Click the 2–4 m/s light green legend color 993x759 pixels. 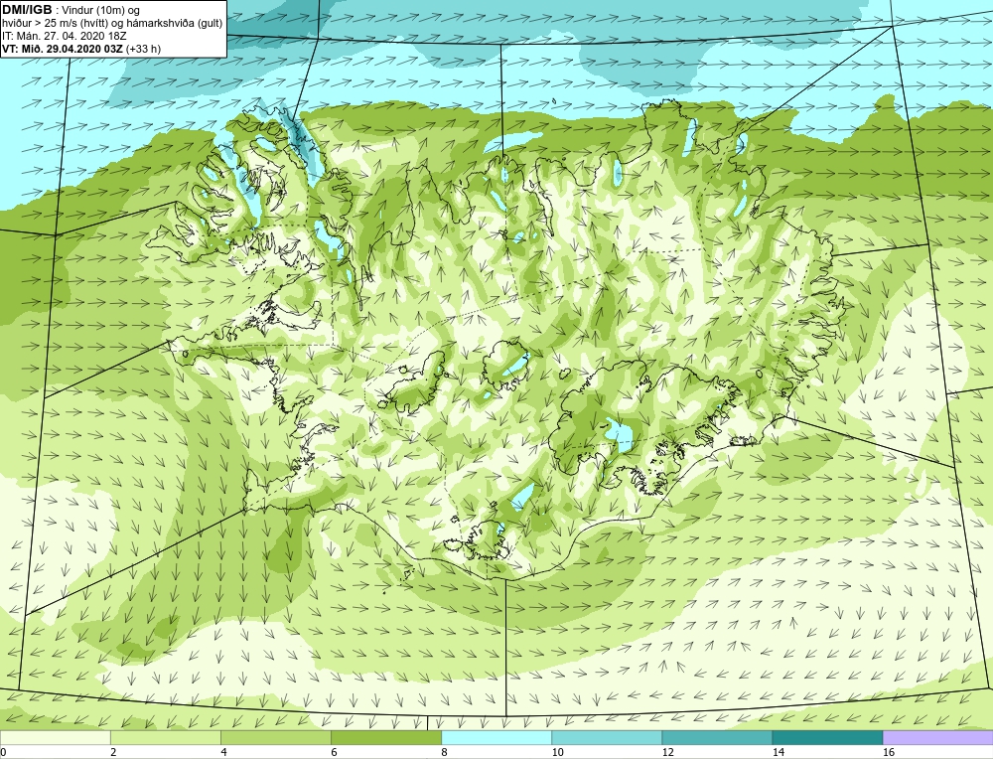point(165,737)
